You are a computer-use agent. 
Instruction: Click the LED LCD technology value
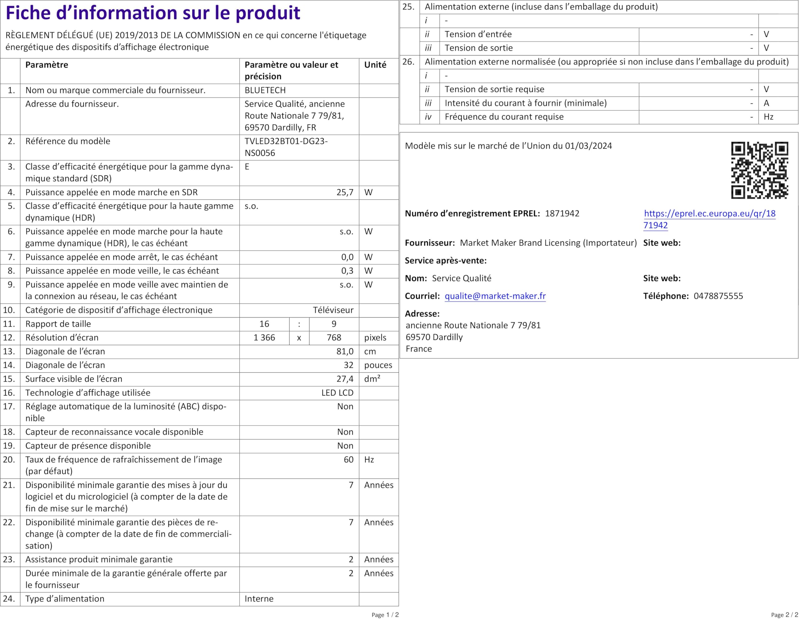coord(337,393)
